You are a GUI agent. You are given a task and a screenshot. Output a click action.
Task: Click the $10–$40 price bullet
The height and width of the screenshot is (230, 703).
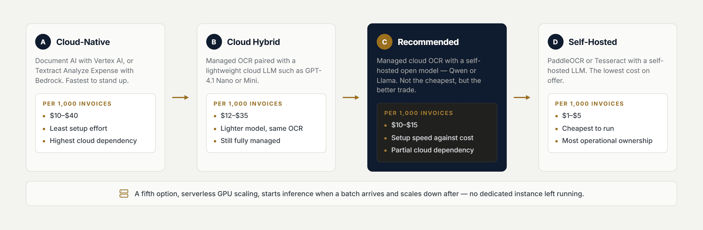64,116
